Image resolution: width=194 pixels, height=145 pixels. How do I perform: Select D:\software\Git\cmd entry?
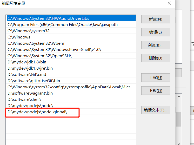(71, 74)
